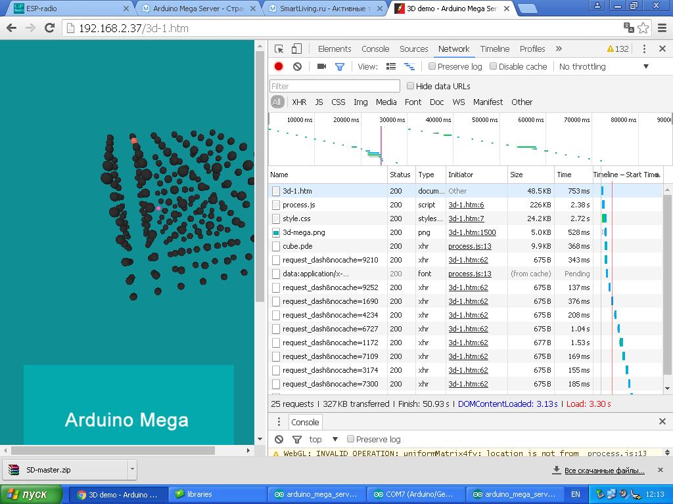Enable the Preserve log checkbox in Network
This screenshot has width=673, height=504.
pos(432,66)
